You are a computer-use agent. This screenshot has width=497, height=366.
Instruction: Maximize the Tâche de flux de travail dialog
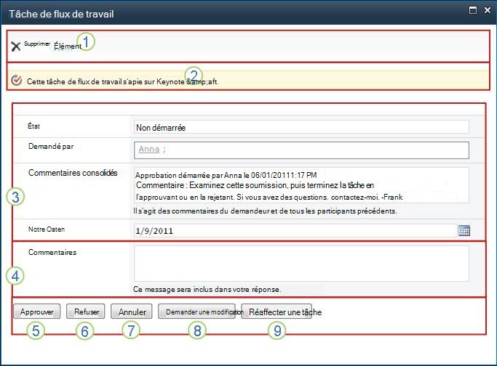[x=472, y=10]
